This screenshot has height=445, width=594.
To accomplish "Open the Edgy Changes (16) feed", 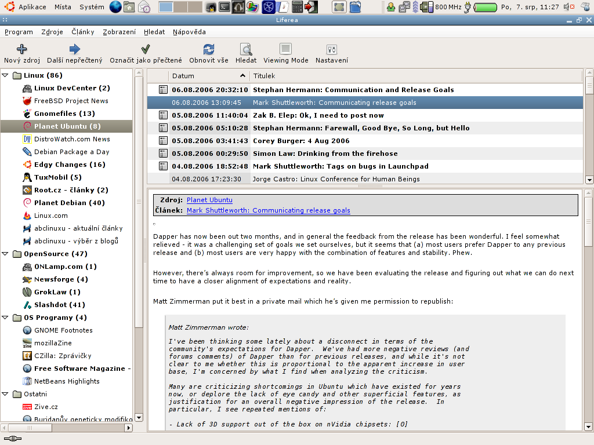I will pos(70,165).
